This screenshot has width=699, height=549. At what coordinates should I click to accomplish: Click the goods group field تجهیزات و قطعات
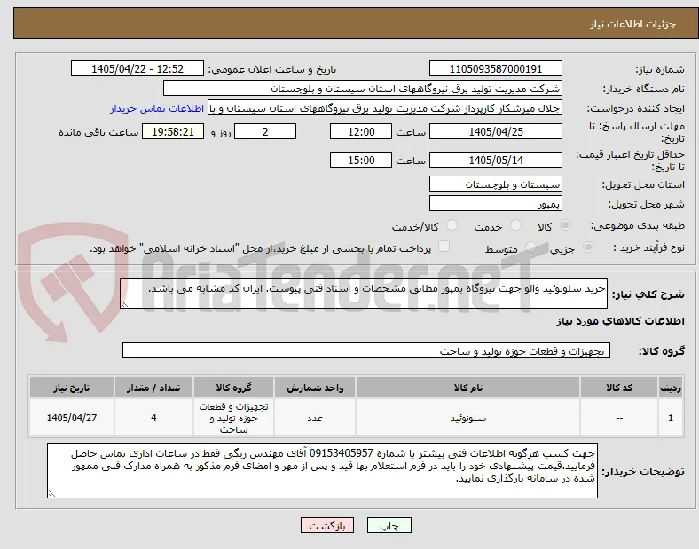click(366, 350)
